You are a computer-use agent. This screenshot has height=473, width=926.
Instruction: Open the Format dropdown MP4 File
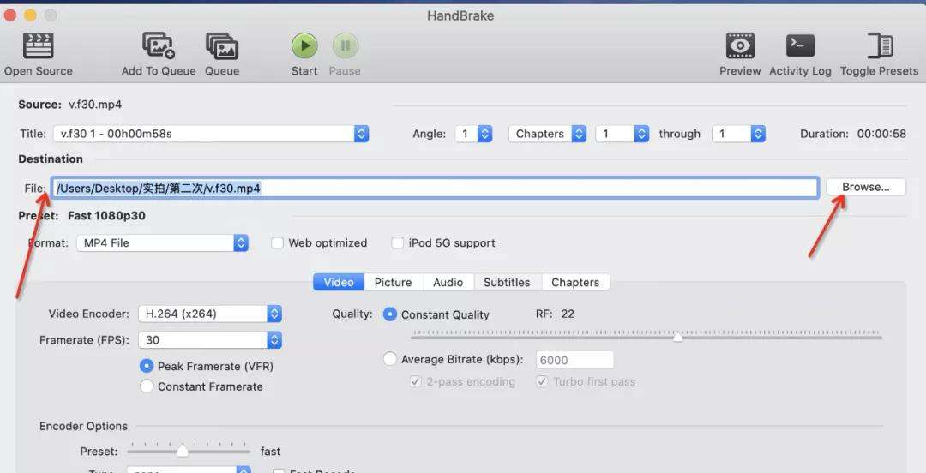coord(162,243)
